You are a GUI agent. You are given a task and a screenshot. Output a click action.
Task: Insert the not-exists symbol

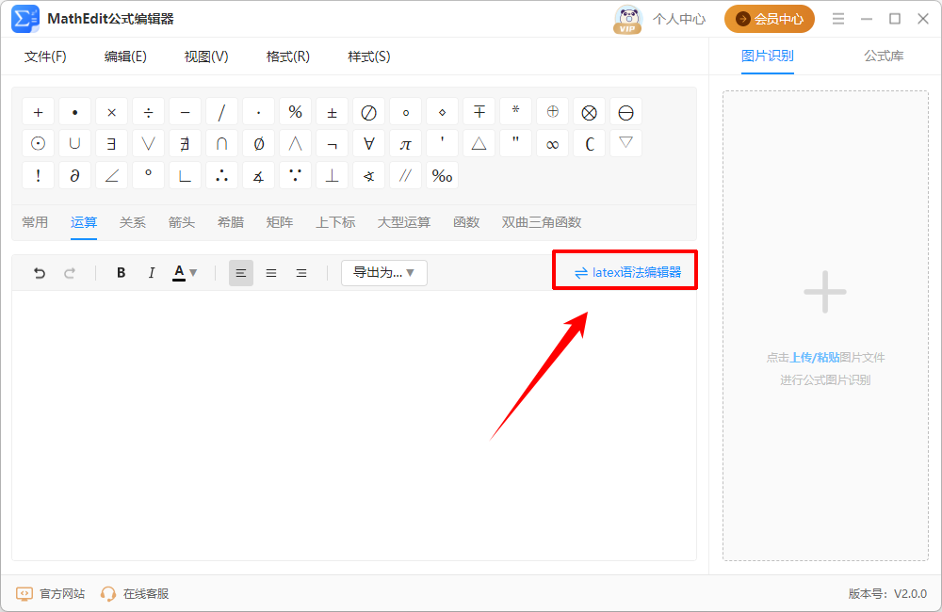click(x=185, y=143)
